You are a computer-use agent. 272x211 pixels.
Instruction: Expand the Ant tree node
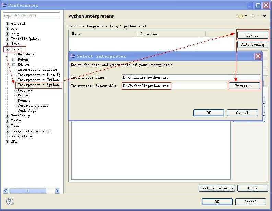[x=7, y=29]
